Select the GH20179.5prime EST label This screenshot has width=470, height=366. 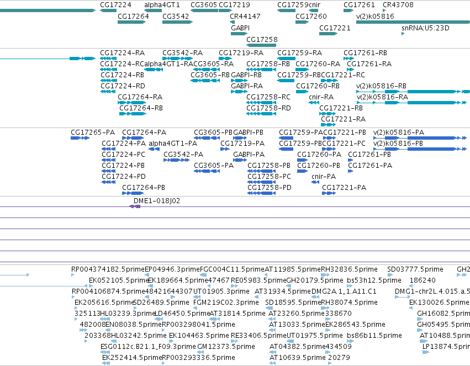click(x=315, y=280)
